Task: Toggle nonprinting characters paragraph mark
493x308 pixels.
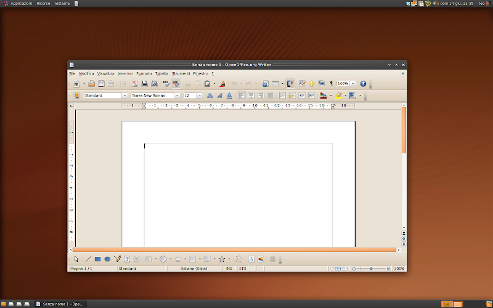Action: tap(331, 84)
